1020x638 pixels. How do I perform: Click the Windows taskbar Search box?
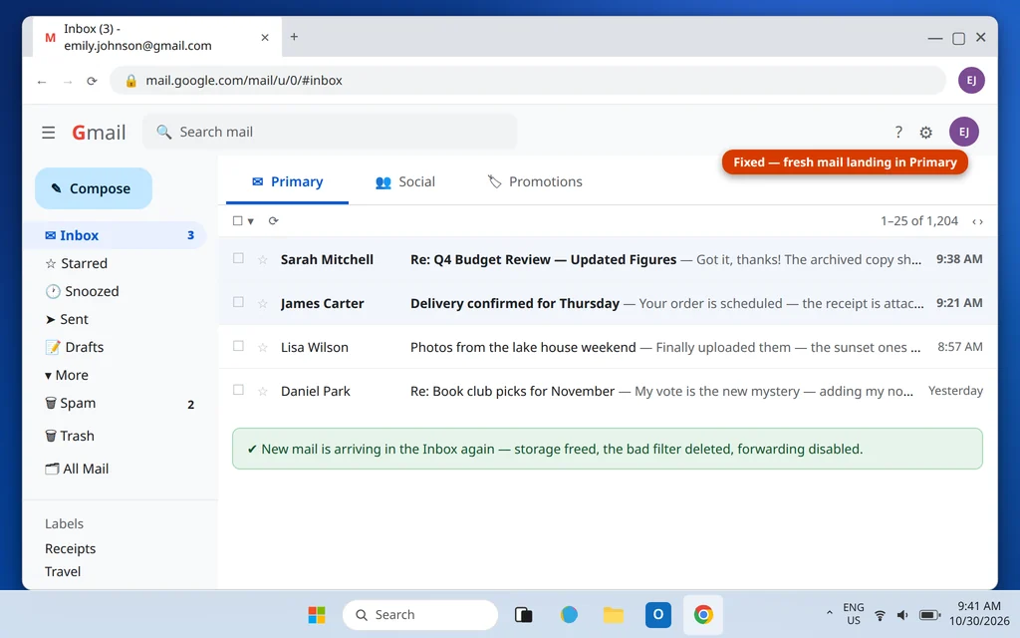coord(420,614)
